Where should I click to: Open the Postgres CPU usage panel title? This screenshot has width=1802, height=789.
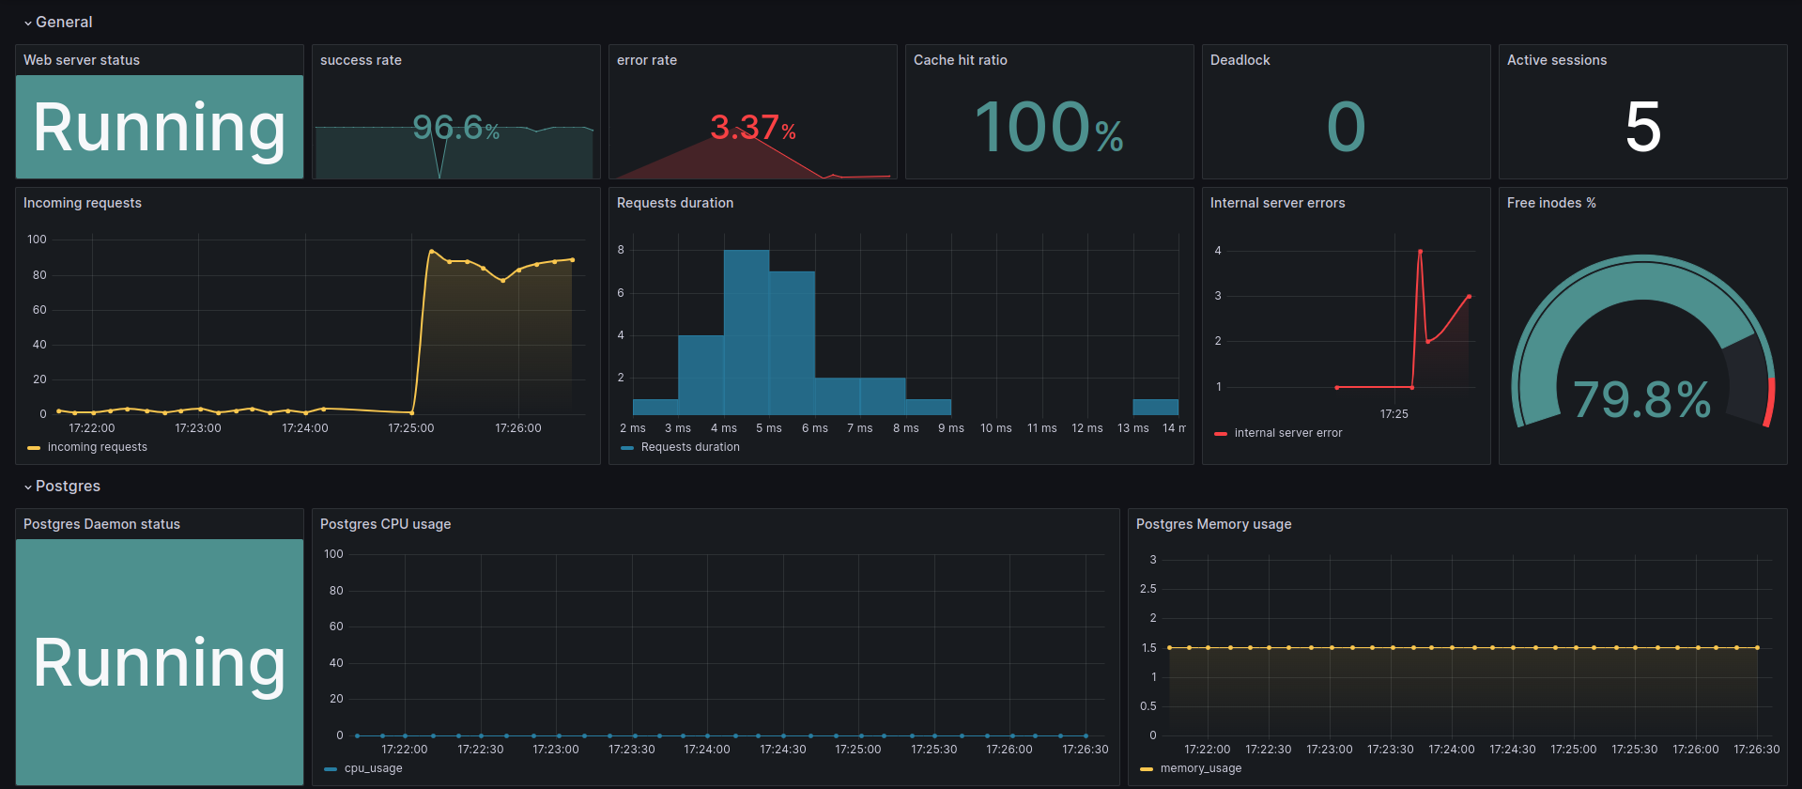click(x=385, y=524)
